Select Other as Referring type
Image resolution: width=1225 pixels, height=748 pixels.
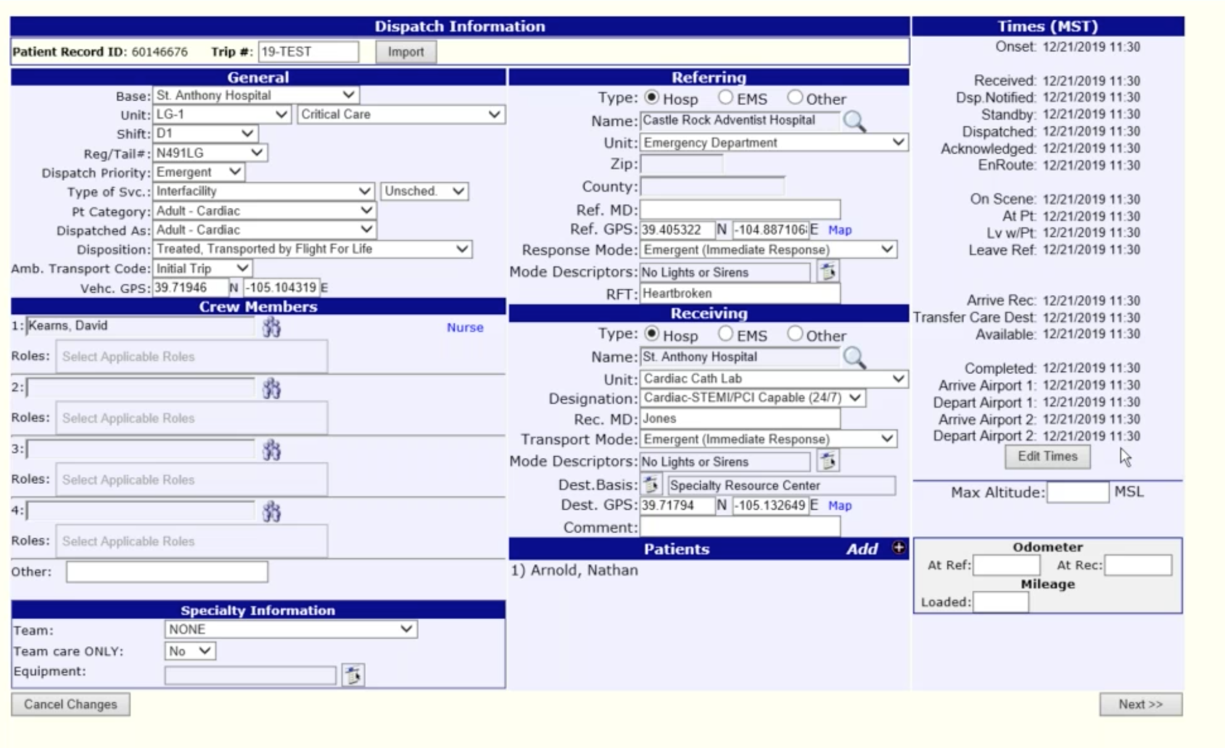point(795,97)
